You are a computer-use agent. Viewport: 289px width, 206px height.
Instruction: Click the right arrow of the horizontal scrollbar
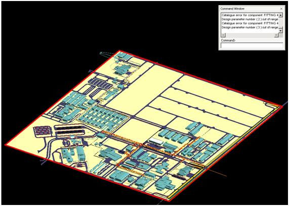pos(276,35)
